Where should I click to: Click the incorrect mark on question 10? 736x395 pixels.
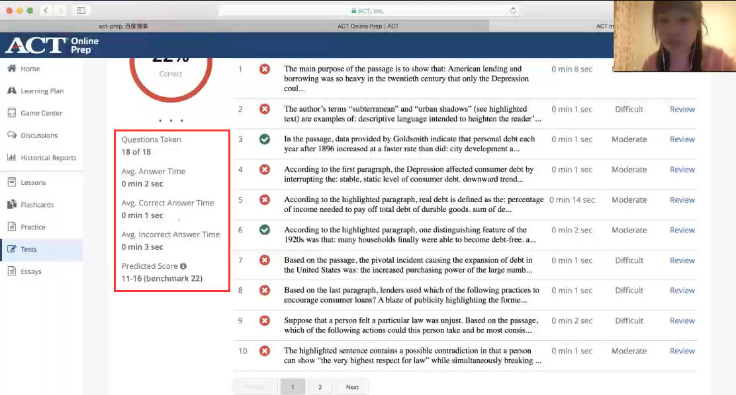tap(265, 351)
